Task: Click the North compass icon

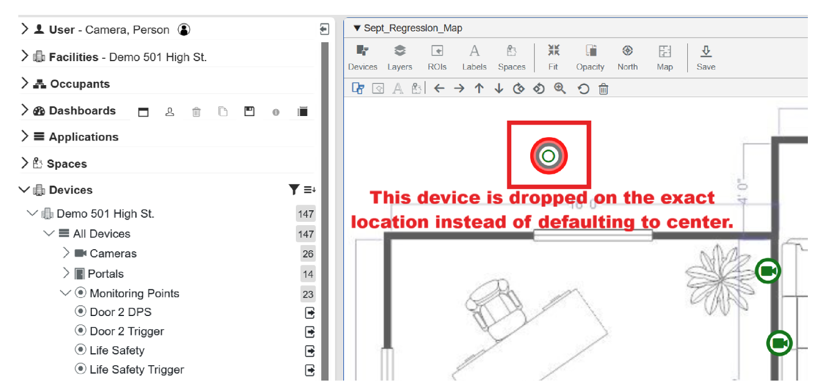Action: click(627, 57)
